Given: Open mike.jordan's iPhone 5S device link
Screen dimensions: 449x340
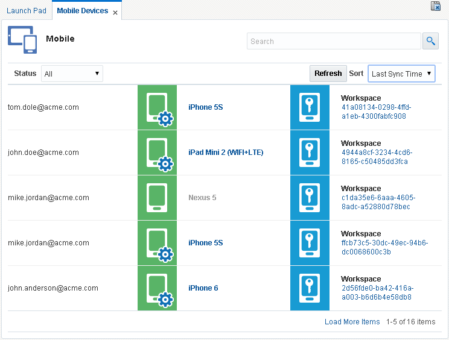Looking at the screenshot, I should point(206,243).
